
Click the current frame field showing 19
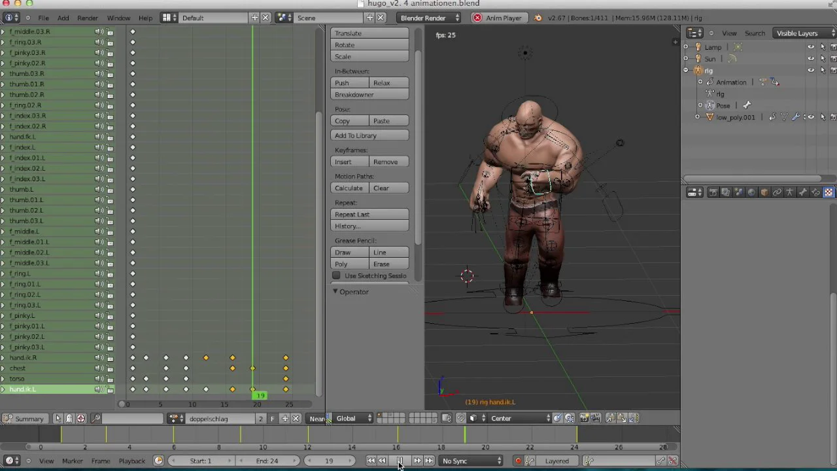(329, 461)
